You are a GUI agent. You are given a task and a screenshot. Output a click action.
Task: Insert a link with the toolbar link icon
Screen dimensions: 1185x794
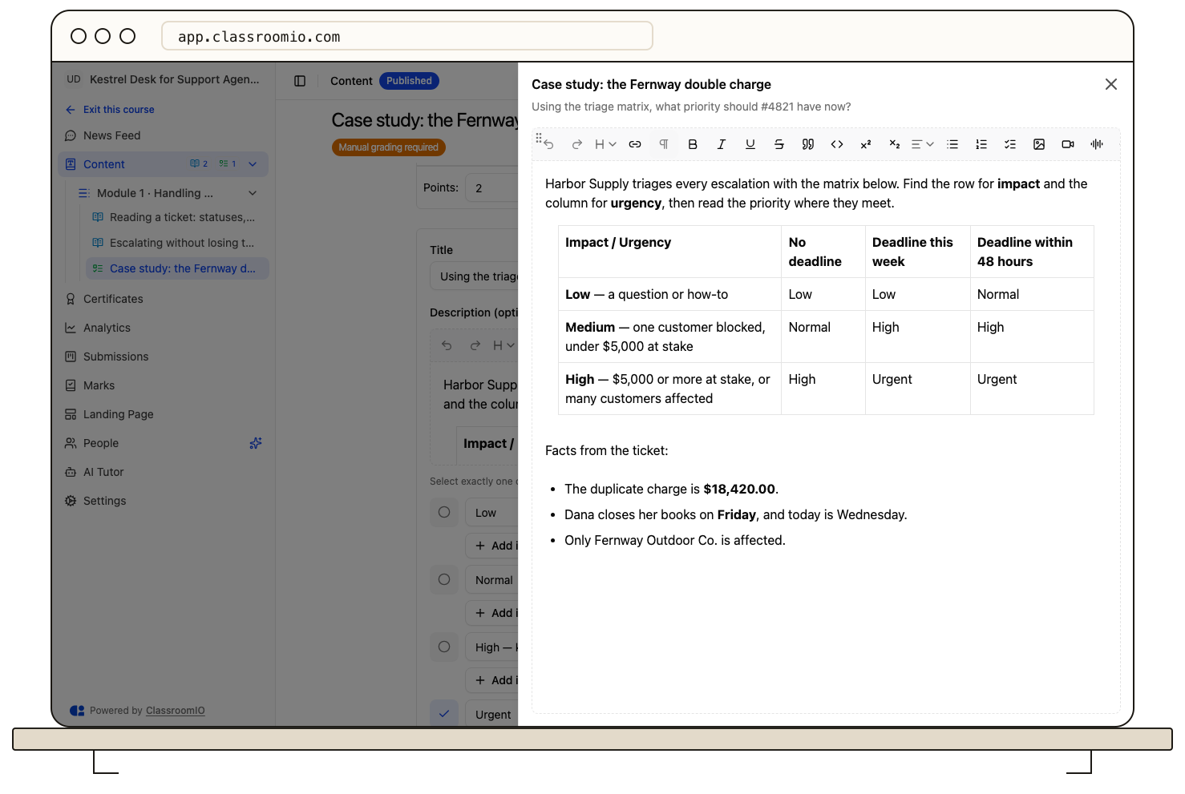point(635,144)
